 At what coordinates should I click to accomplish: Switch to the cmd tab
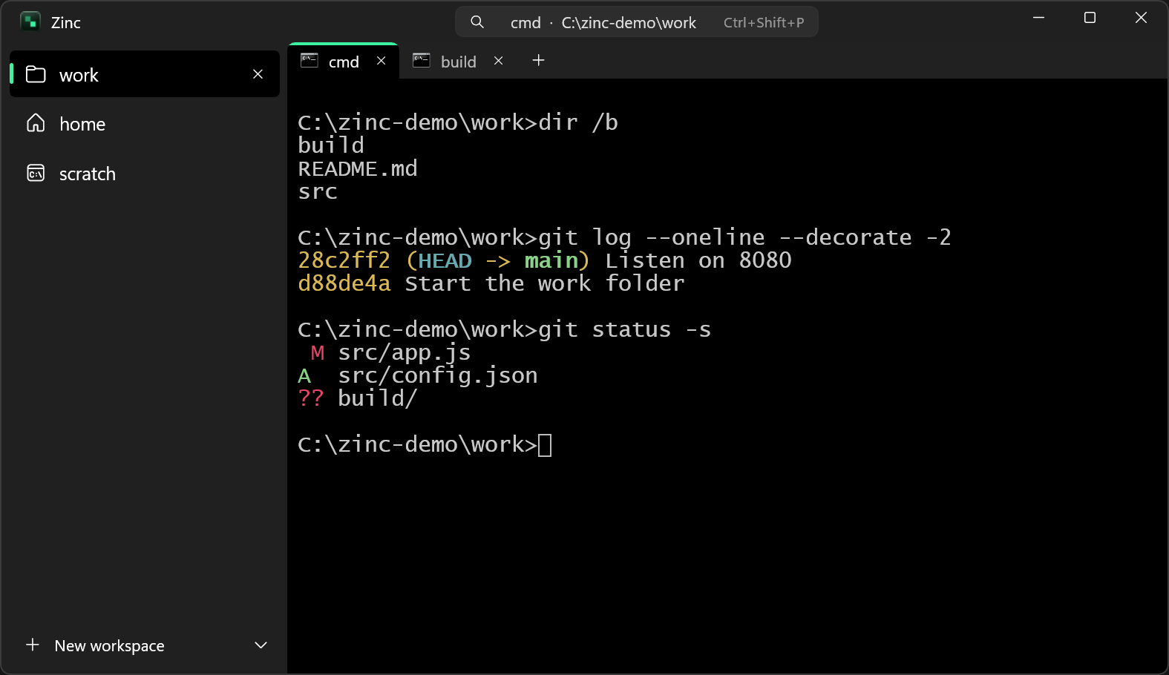click(344, 61)
